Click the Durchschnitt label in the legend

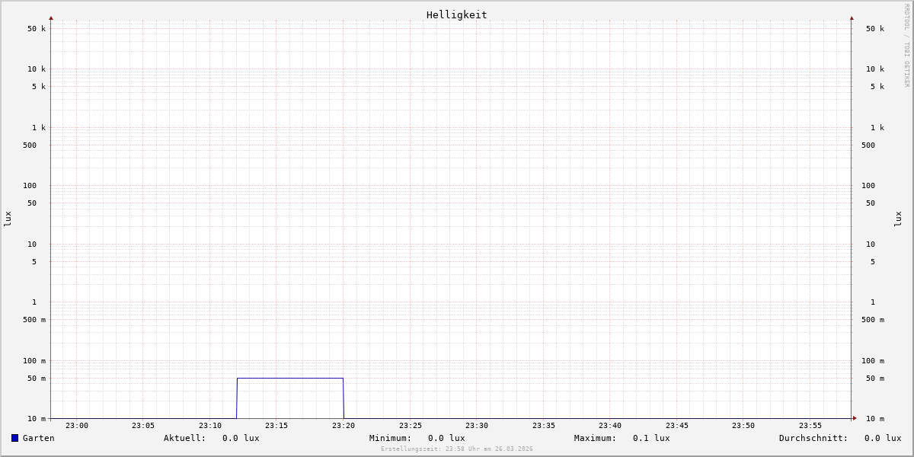click(813, 438)
